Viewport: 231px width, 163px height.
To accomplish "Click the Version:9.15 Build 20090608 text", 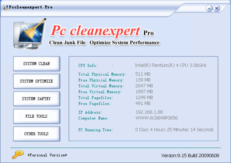I will (190, 155).
